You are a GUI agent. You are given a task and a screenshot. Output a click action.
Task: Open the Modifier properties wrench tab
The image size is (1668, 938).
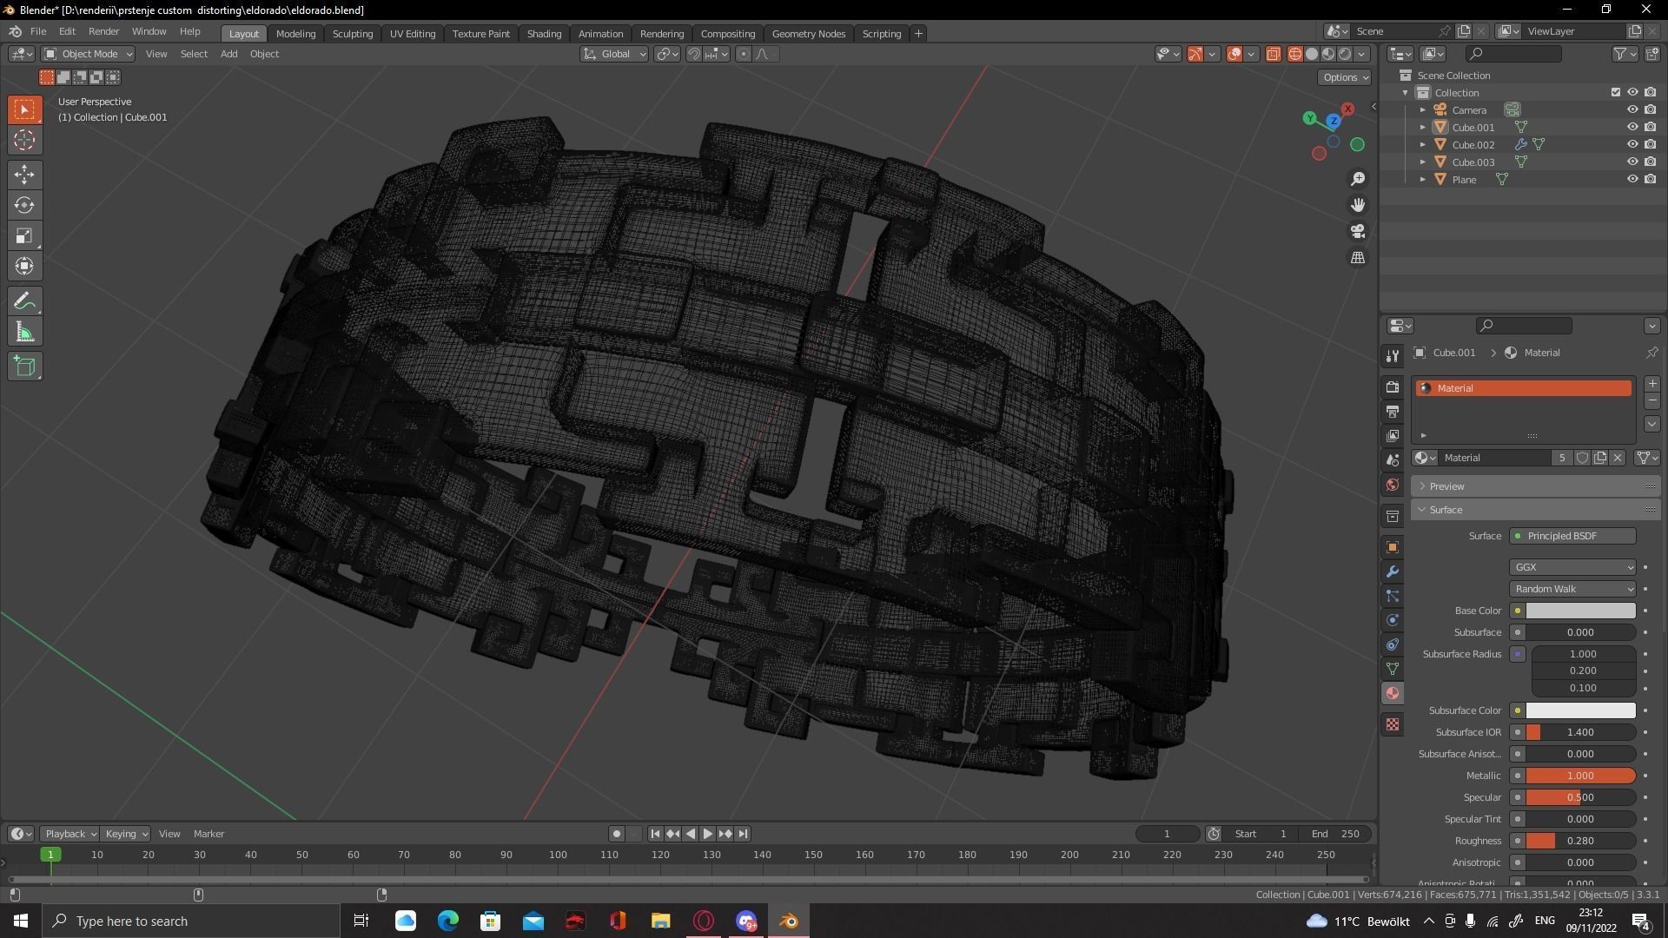tap(1393, 571)
